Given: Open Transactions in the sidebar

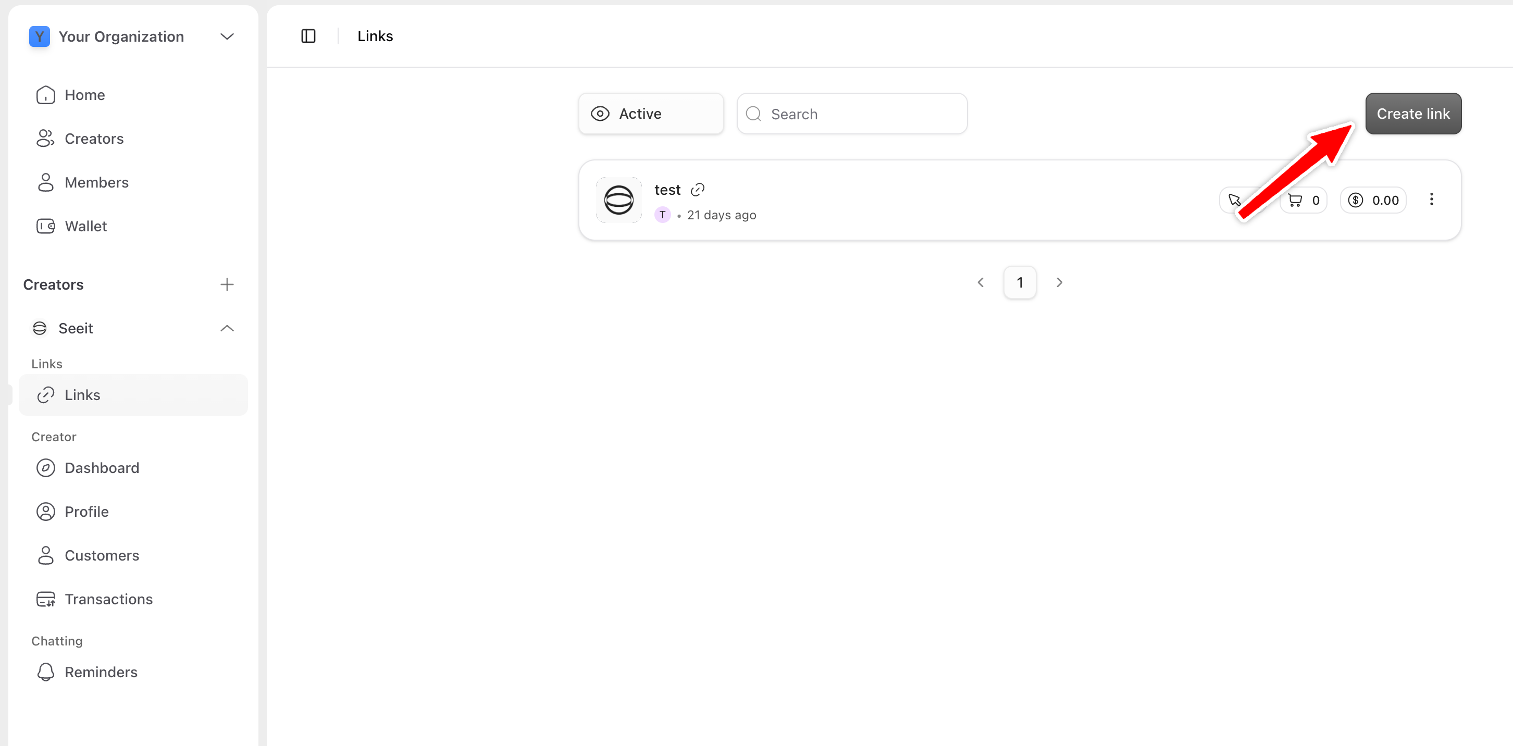Looking at the screenshot, I should [x=109, y=599].
